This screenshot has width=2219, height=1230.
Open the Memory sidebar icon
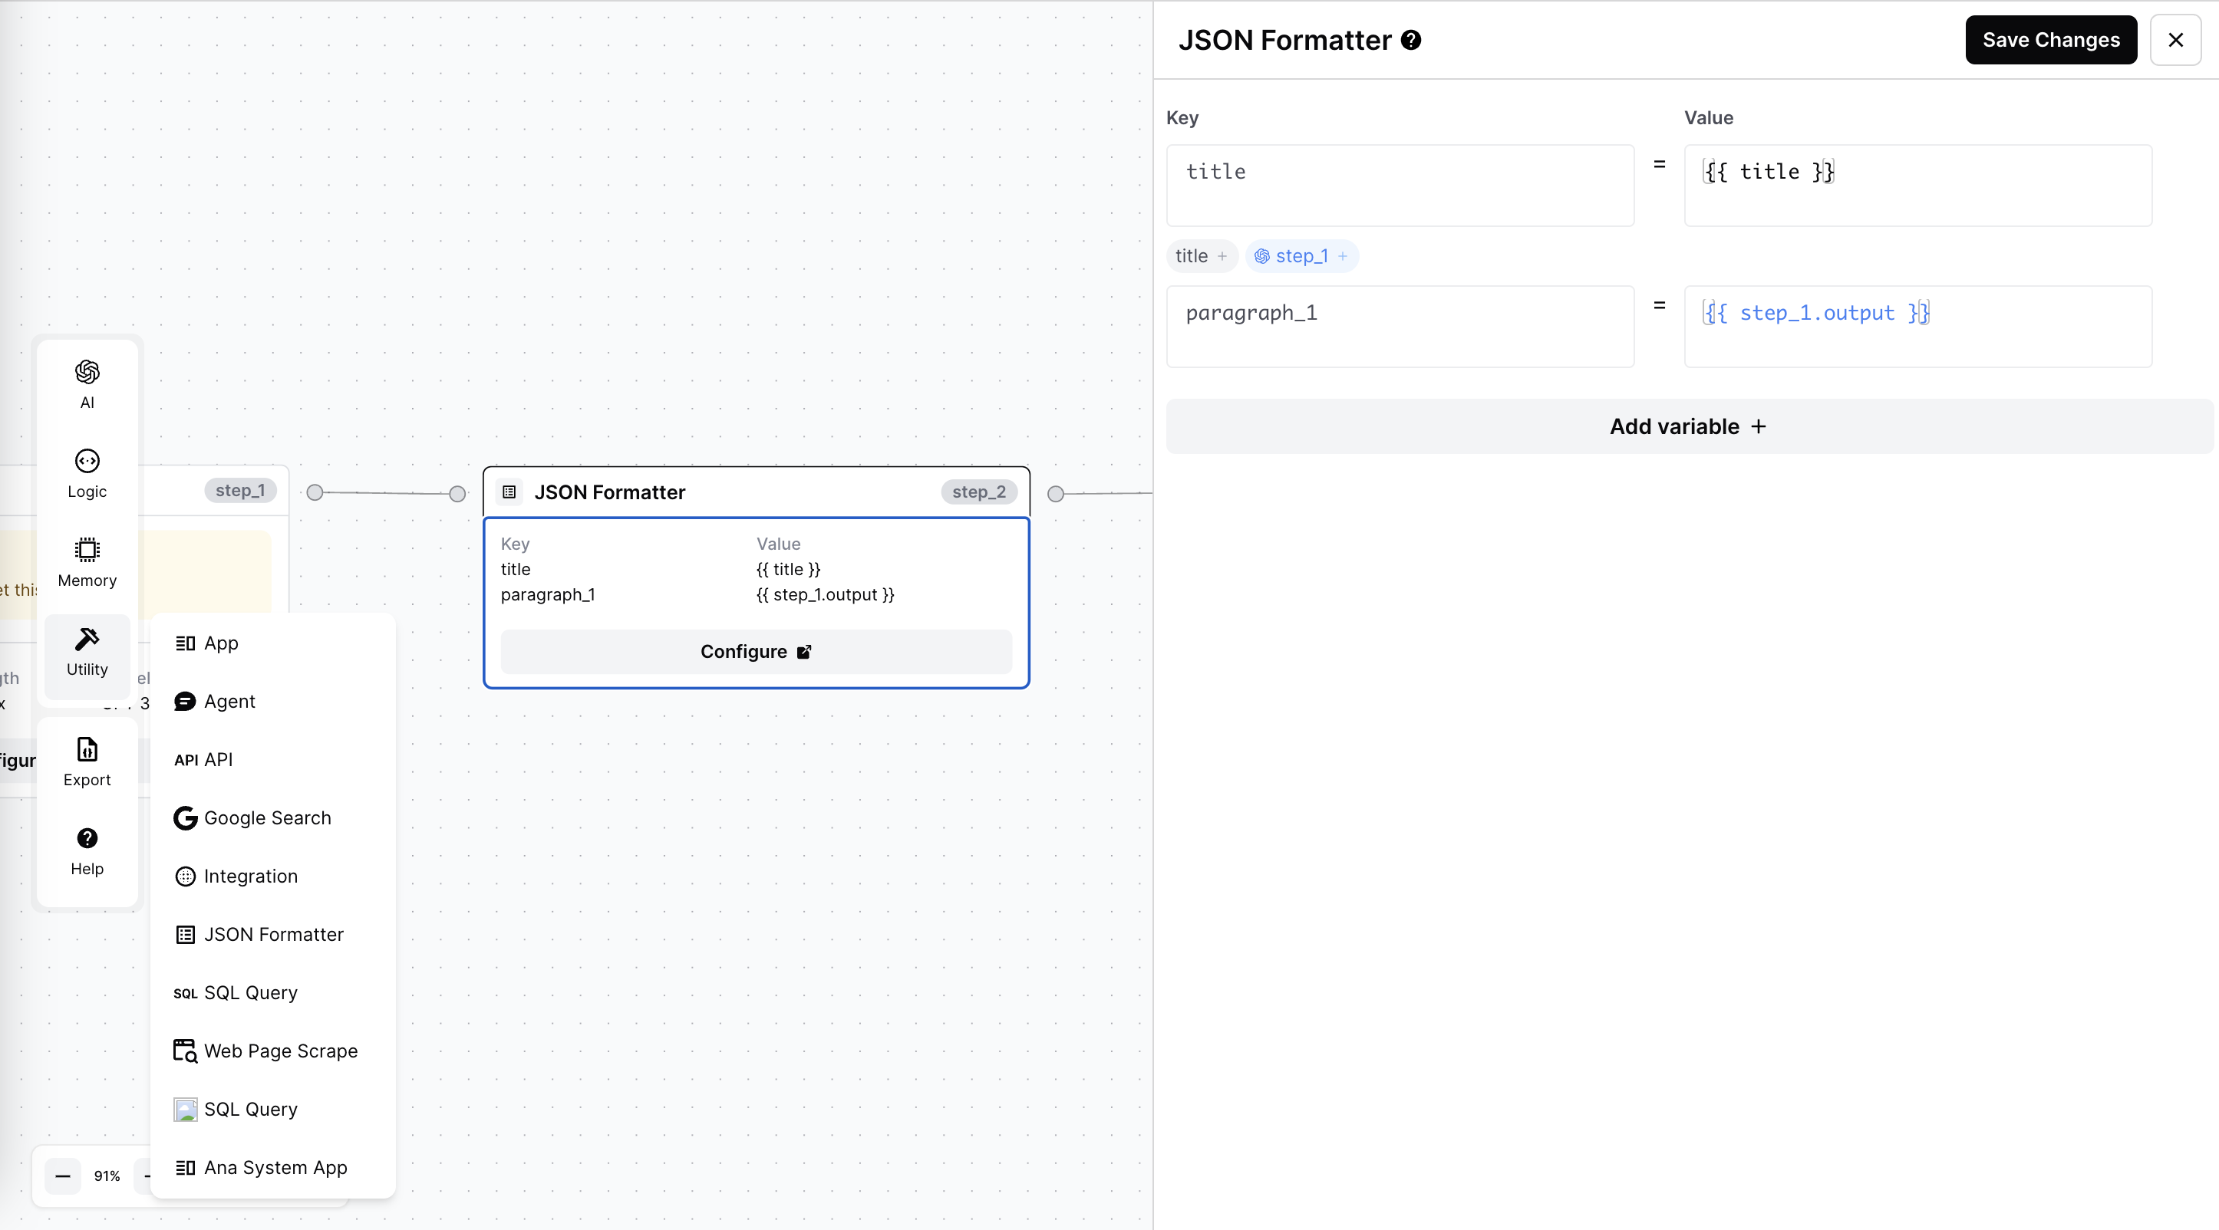pos(87,561)
